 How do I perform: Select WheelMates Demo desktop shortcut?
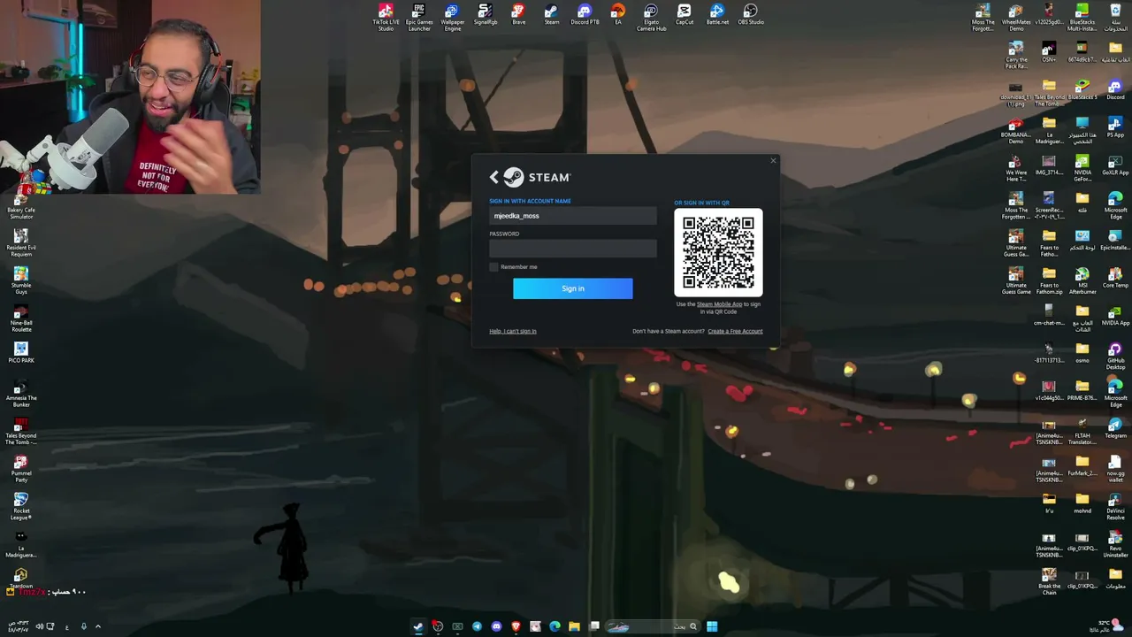[x=1016, y=17]
